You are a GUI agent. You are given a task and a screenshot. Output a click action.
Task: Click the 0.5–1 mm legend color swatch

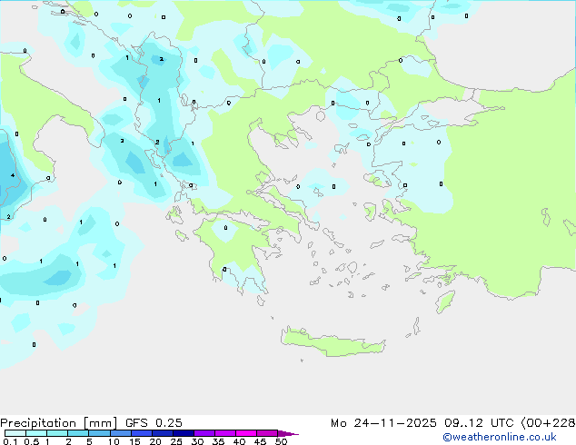(36, 433)
